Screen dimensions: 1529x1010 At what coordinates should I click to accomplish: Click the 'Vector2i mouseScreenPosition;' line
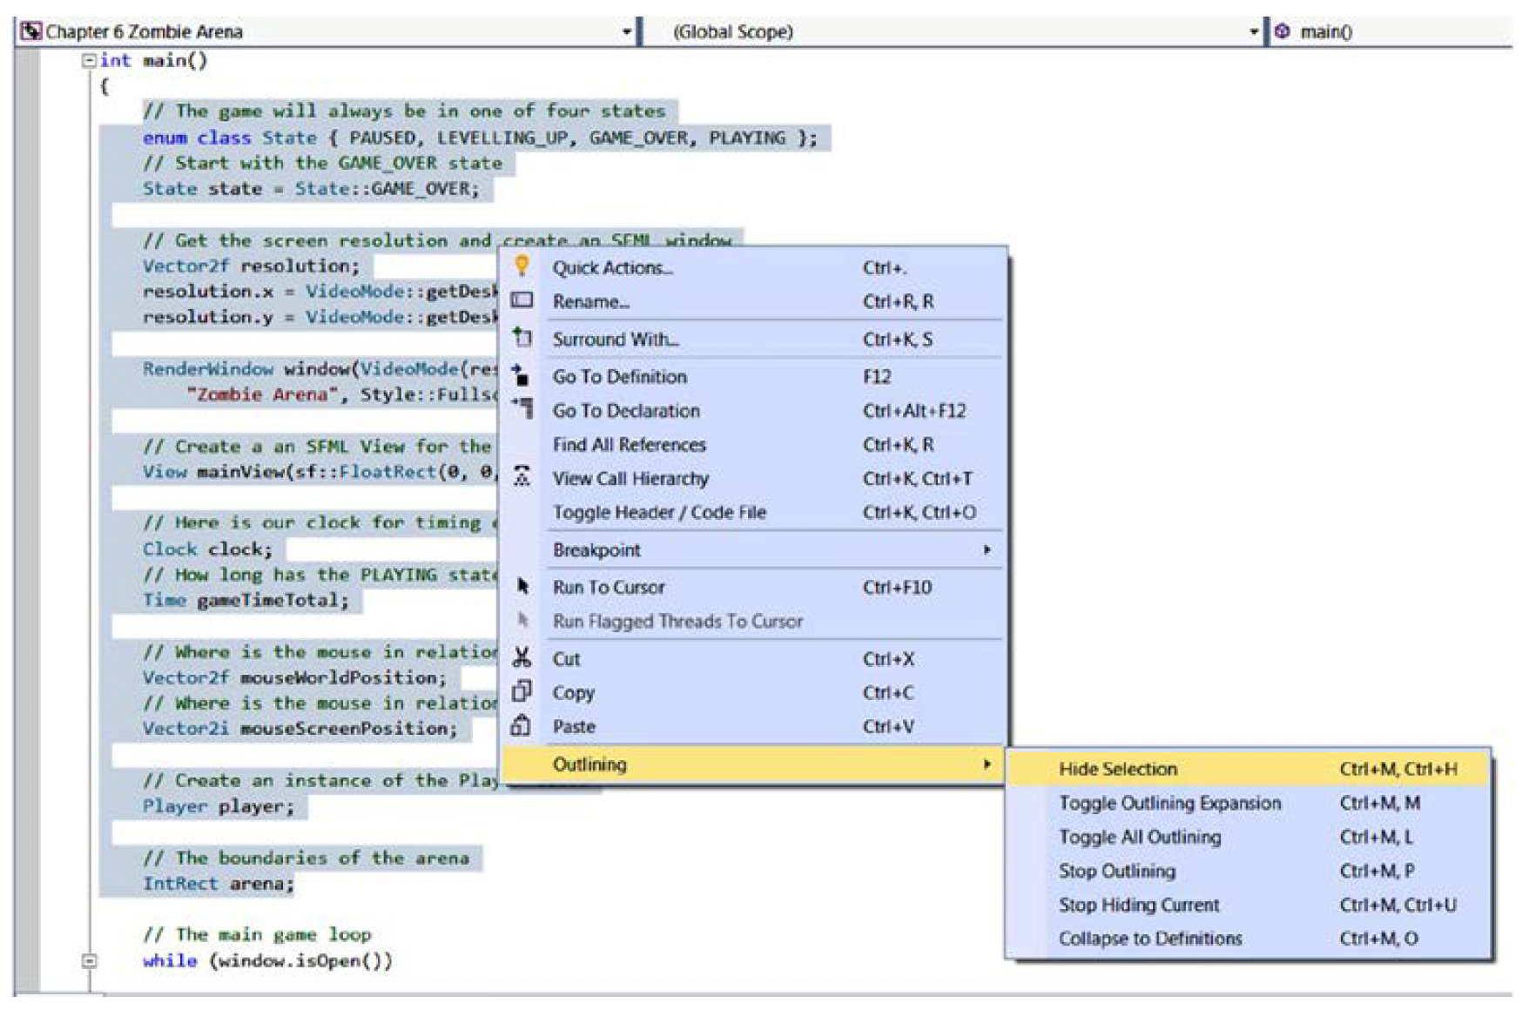pos(300,728)
